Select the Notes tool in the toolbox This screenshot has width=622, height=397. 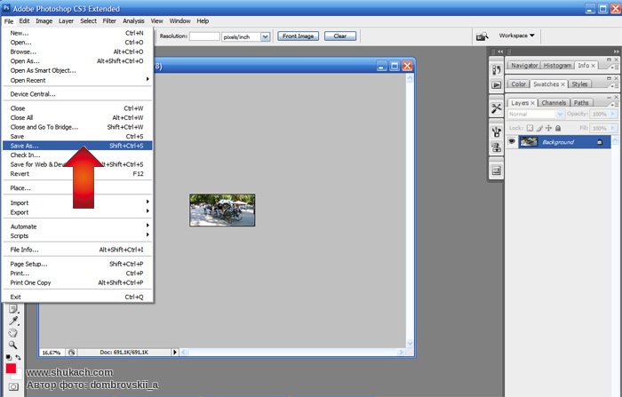point(13,308)
